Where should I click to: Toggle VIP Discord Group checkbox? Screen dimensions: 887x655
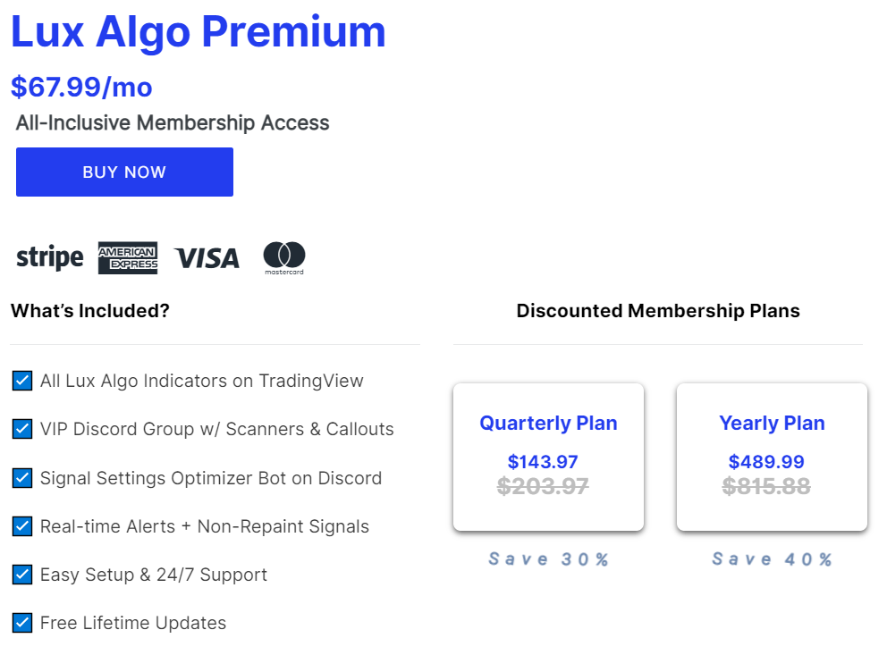(x=22, y=429)
